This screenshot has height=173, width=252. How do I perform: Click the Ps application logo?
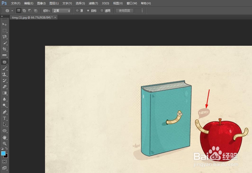tap(4, 3)
